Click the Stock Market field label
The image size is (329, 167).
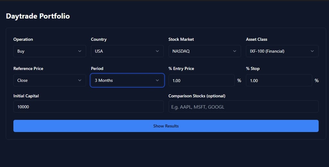click(181, 39)
